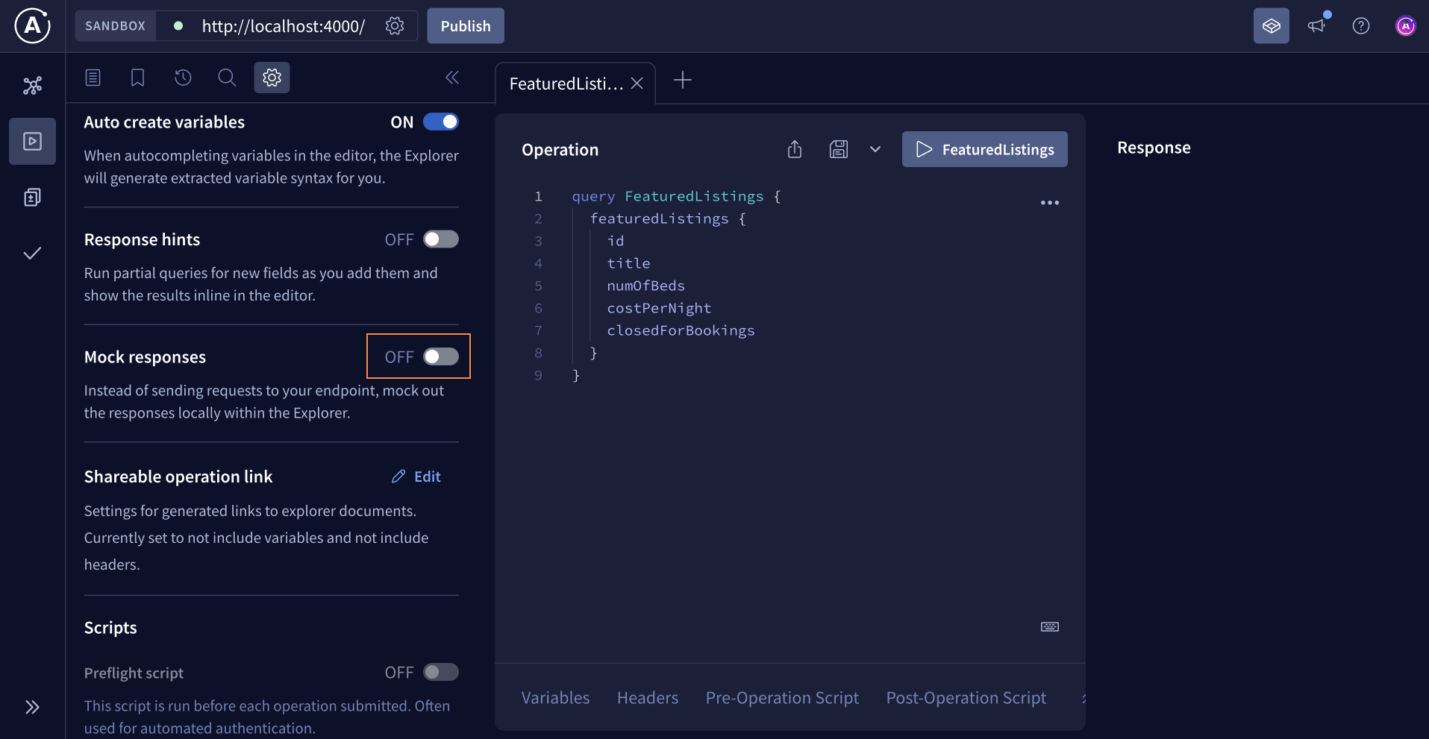The image size is (1429, 739).
Task: Open the Schema graph icon in sidebar
Action: 32,86
